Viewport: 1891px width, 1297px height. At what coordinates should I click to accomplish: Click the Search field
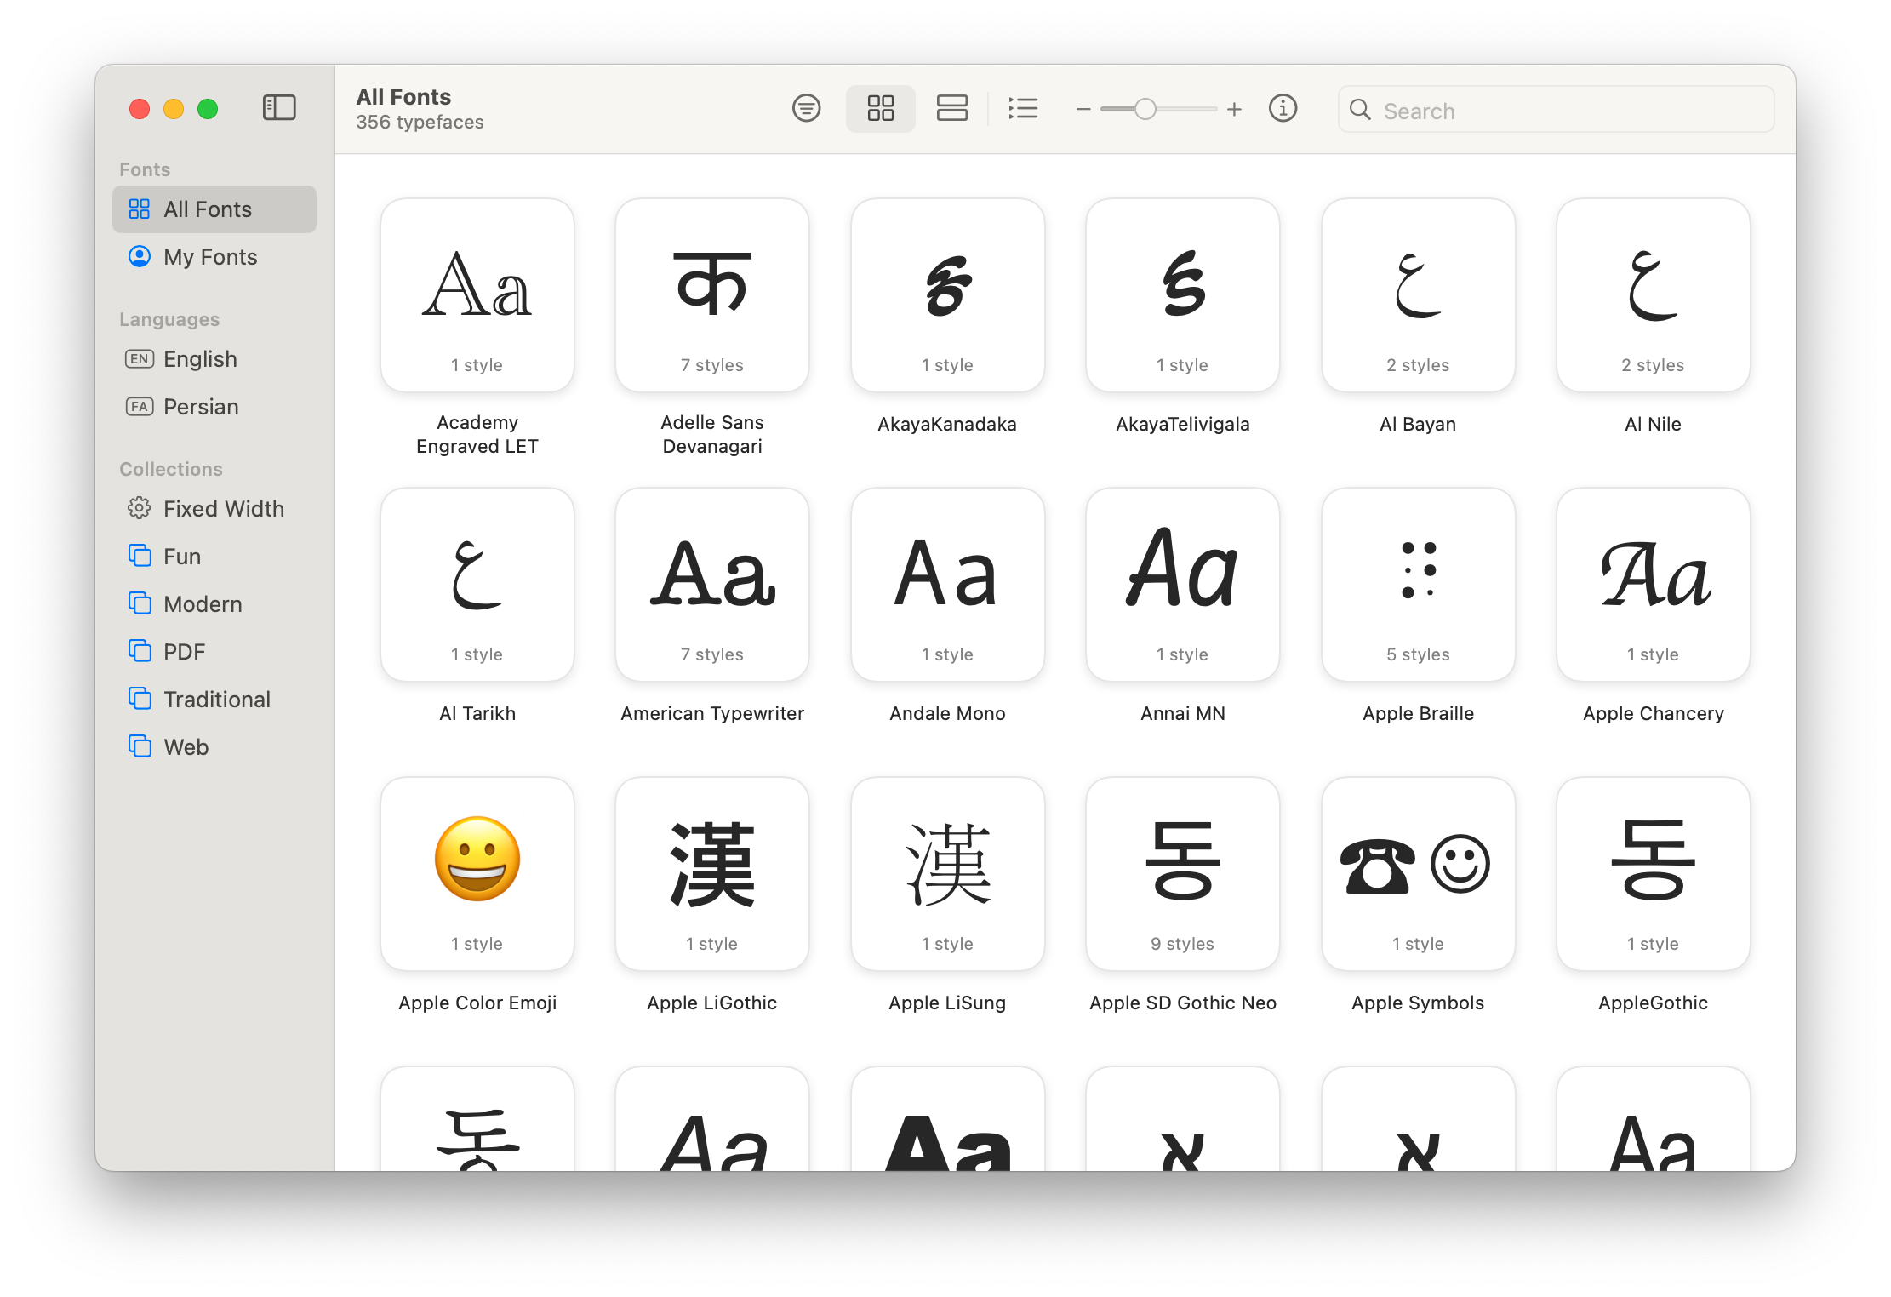(x=1566, y=110)
